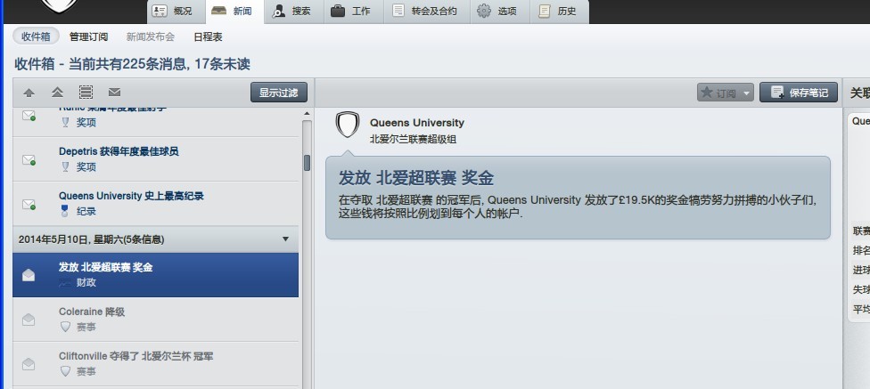Click the message heading 发放 北爱超联赛 奖金

[416, 178]
